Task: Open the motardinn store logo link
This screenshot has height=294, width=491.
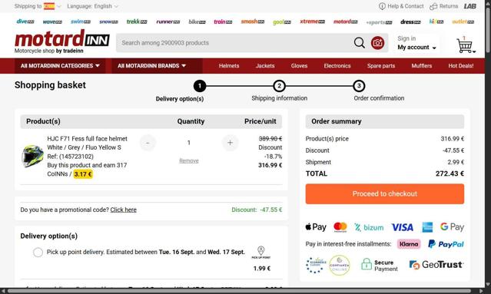Action: [x=346, y=21]
